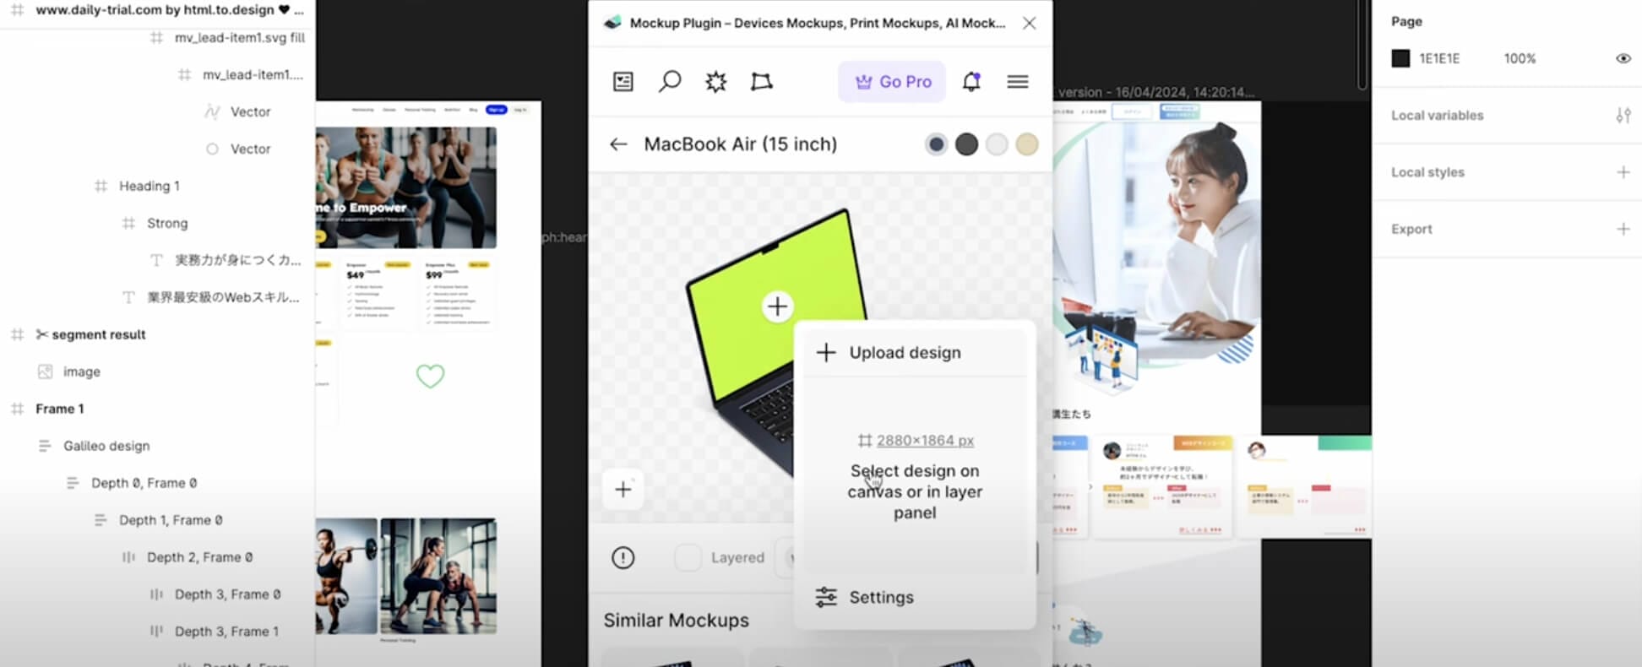Click the 1E1E1E hex value field
The image size is (1642, 667).
1439,58
